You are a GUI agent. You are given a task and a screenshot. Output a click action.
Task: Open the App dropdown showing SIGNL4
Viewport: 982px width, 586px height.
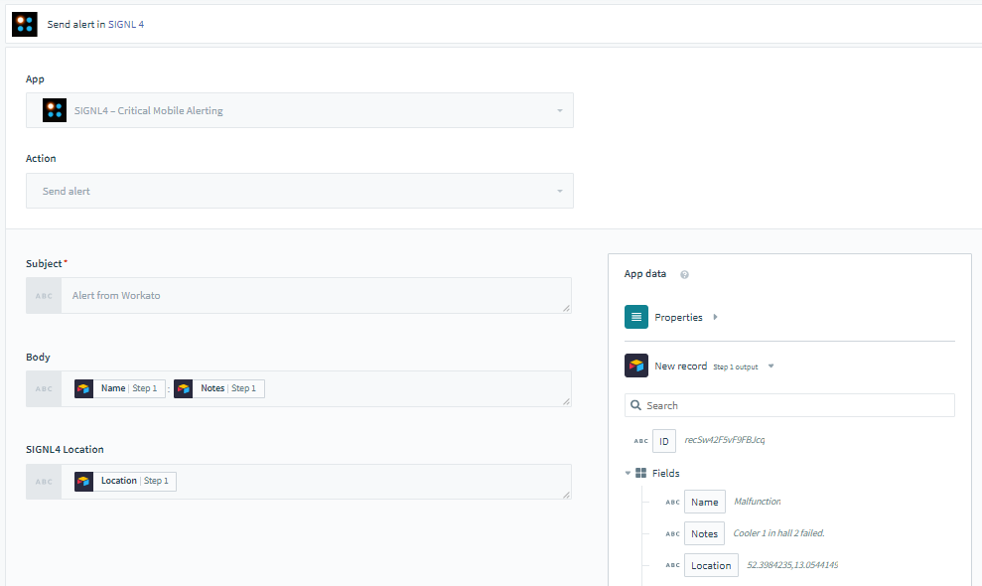(299, 110)
